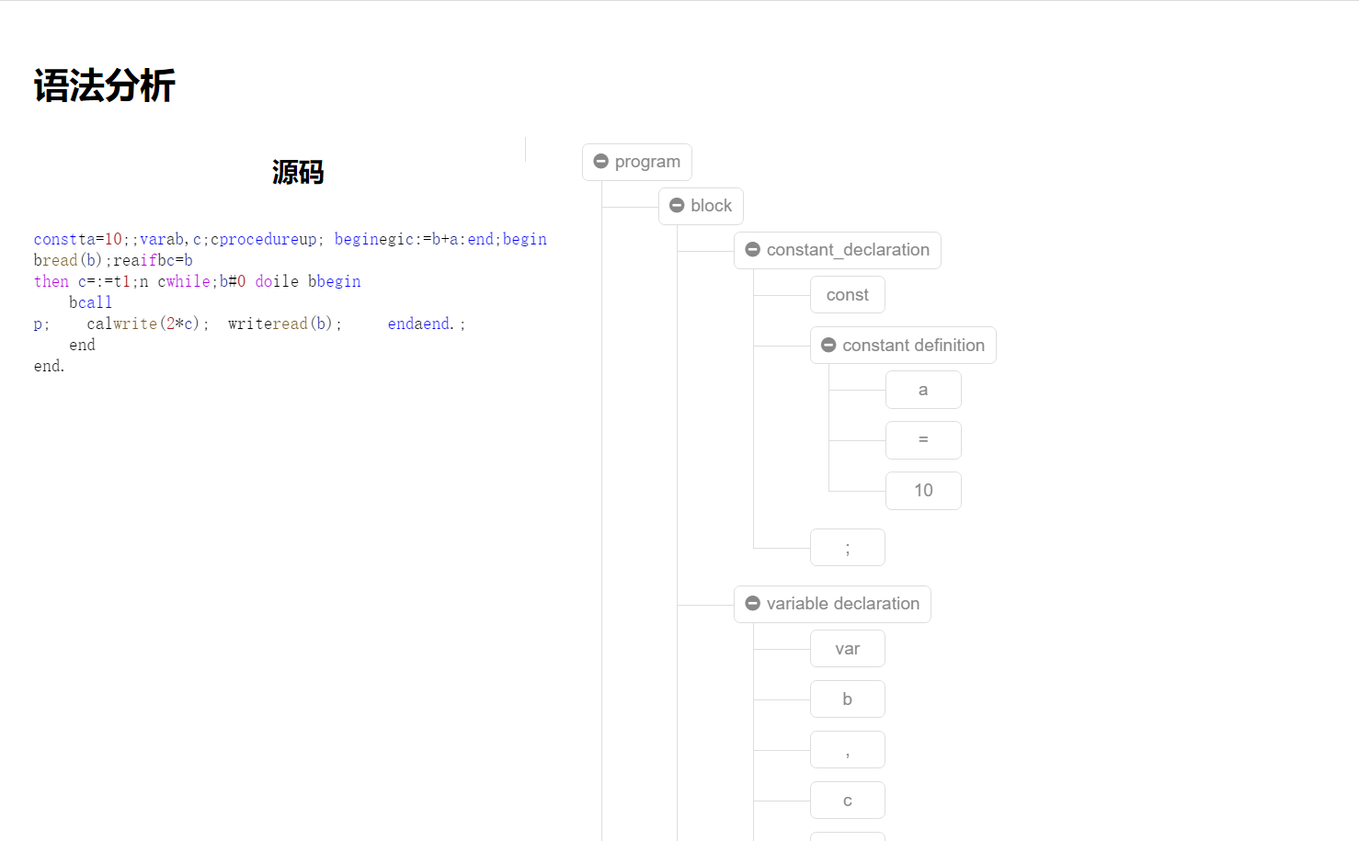This screenshot has height=841, width=1359.
Task: Click the 'calwrite(2*c);' source text
Action: (x=148, y=324)
